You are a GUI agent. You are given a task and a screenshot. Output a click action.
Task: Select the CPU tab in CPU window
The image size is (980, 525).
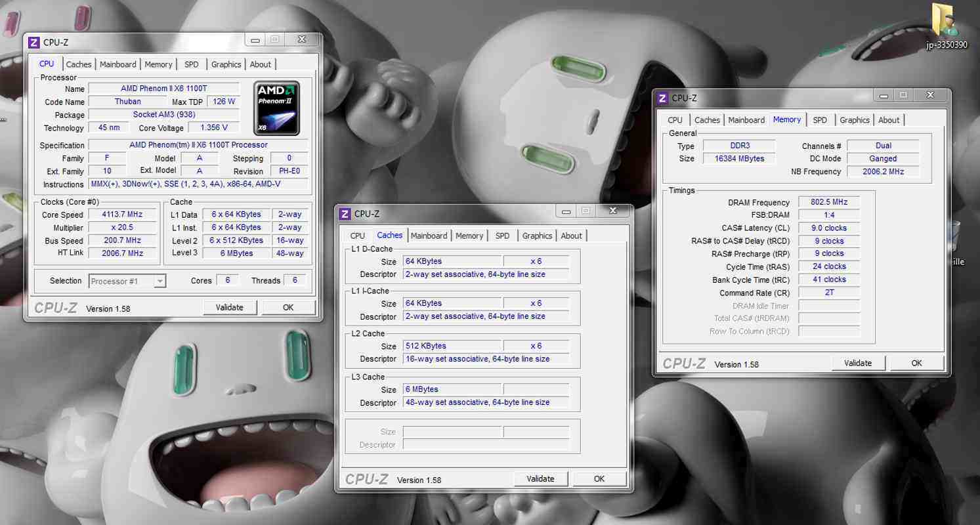pos(47,64)
